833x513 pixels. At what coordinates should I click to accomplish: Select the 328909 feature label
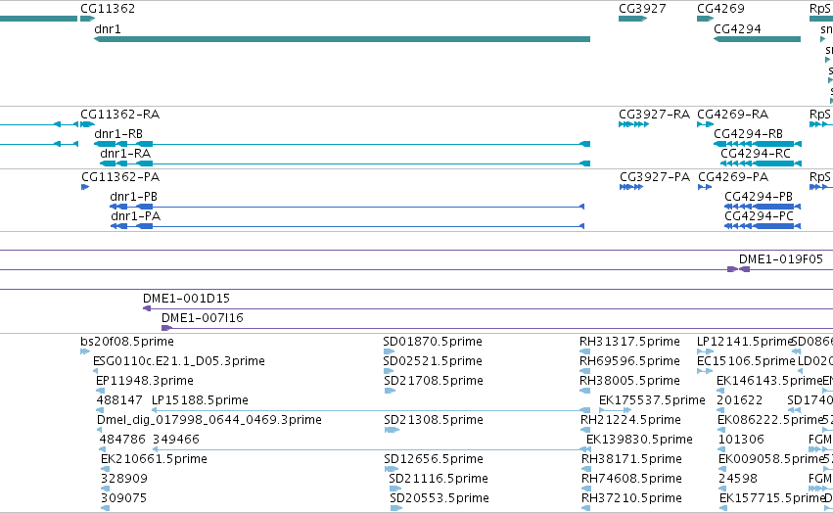coord(123,479)
